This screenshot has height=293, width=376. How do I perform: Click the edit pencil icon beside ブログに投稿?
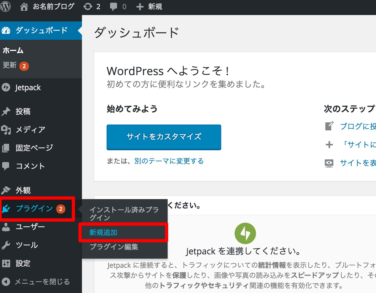point(329,126)
